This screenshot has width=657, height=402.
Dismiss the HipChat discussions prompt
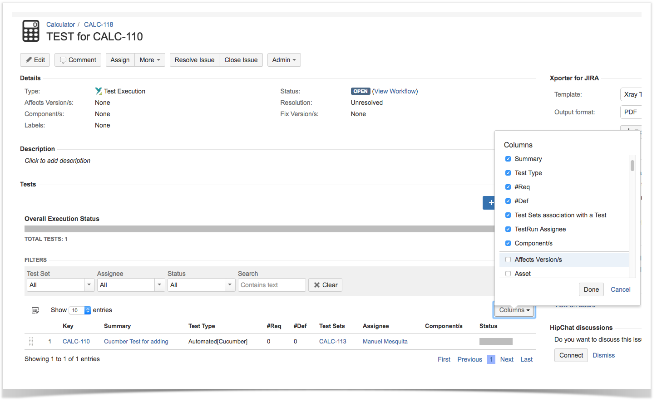(603, 355)
